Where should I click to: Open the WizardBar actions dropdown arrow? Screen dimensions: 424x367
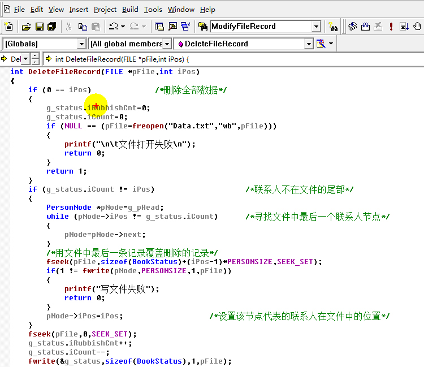coord(331,44)
